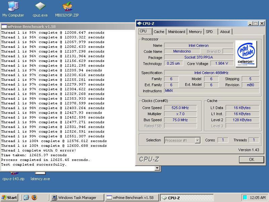
Task: Click the Revision value mB0
Action: (x=251, y=85)
